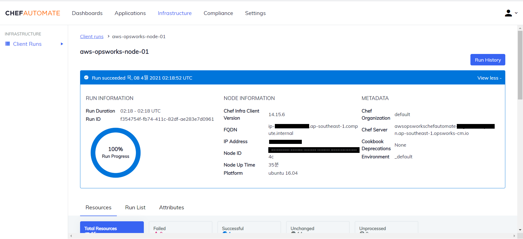
Task: Select the Run ID value f354754f-fb74-411c
Action: 167,119
